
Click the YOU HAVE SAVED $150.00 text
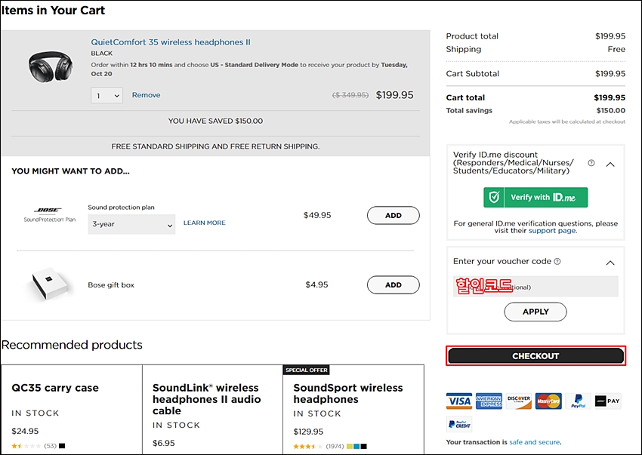pos(215,121)
